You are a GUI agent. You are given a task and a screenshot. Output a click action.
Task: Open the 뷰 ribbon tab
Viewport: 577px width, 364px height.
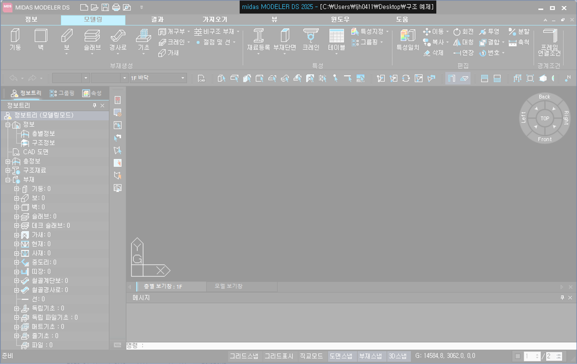[x=274, y=19]
